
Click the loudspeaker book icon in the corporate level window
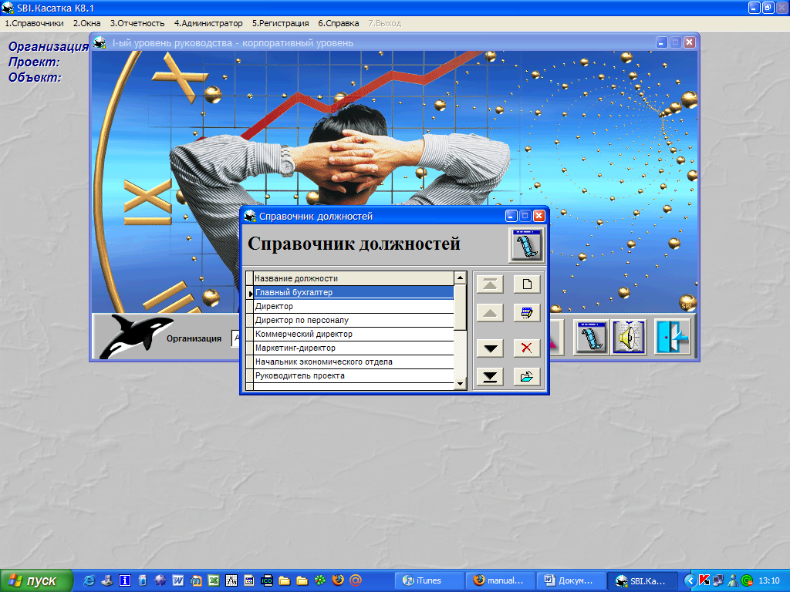pyautogui.click(x=630, y=338)
